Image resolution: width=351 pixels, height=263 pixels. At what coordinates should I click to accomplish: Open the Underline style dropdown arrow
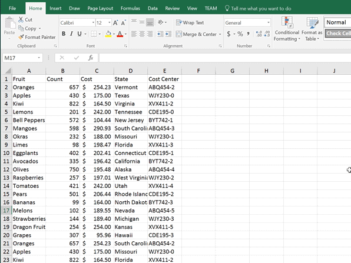(85, 34)
